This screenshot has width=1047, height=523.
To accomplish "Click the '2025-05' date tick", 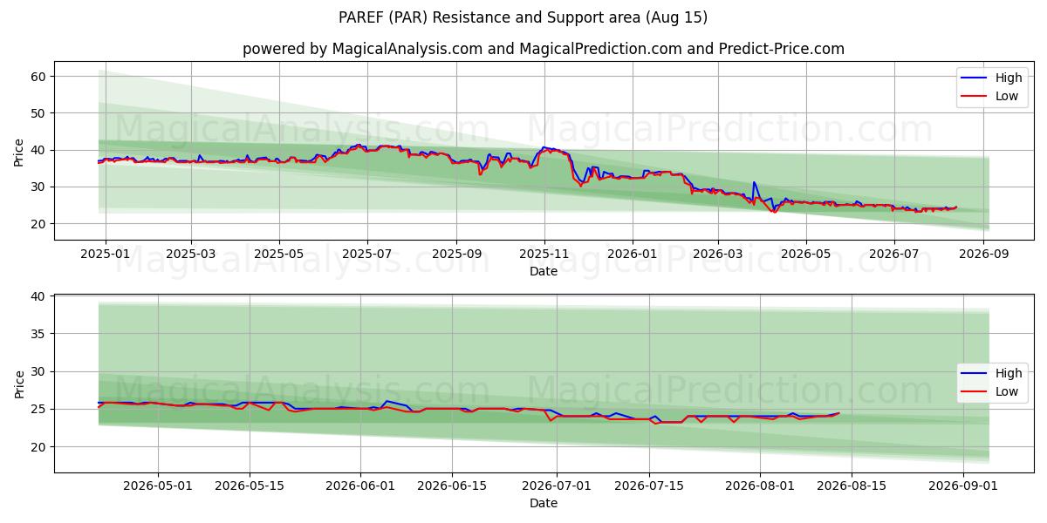I will [x=279, y=255].
